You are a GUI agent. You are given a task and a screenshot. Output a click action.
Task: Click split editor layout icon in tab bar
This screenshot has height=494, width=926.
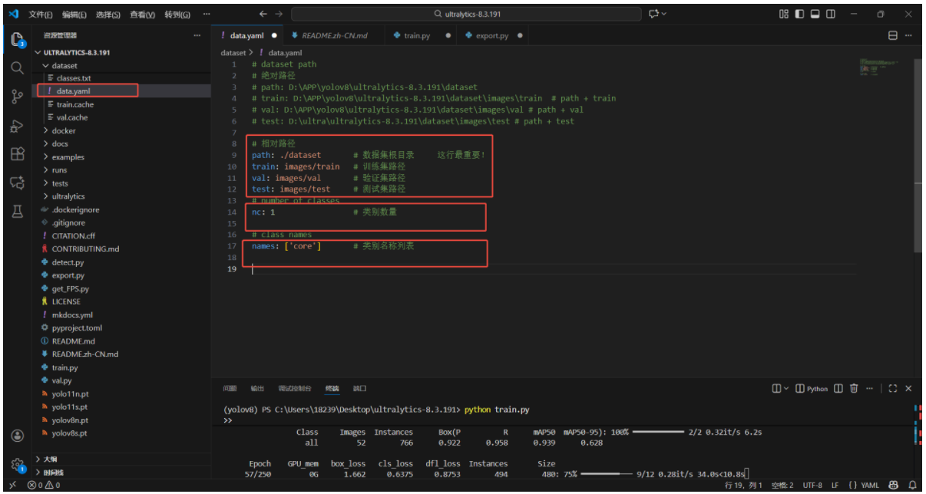893,35
